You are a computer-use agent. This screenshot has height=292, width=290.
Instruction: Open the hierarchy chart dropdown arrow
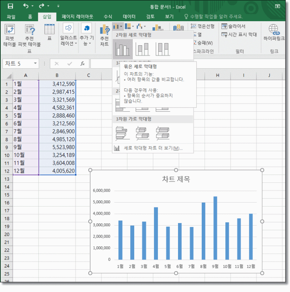[133, 27]
